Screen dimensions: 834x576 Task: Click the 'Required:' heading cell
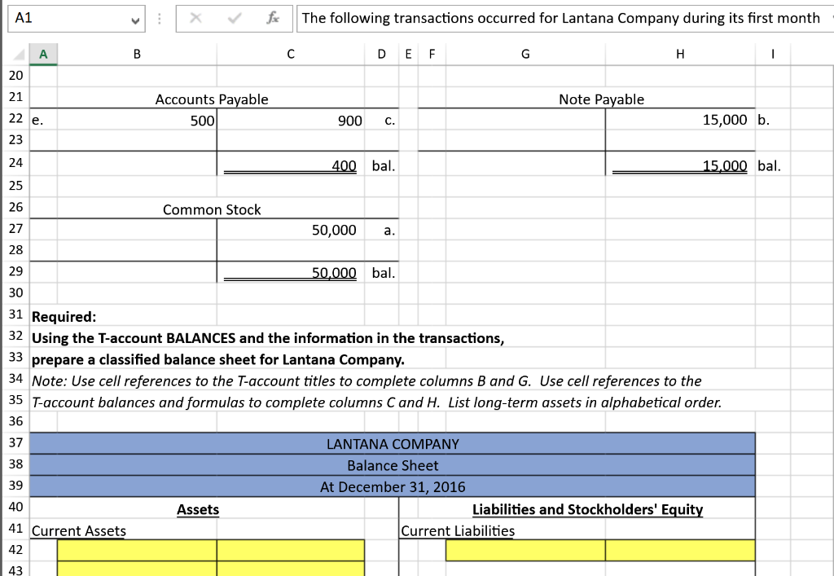tap(64, 316)
